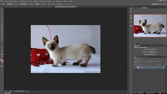Select the Brush tool
The height and width of the screenshot is (94, 167).
(2, 27)
